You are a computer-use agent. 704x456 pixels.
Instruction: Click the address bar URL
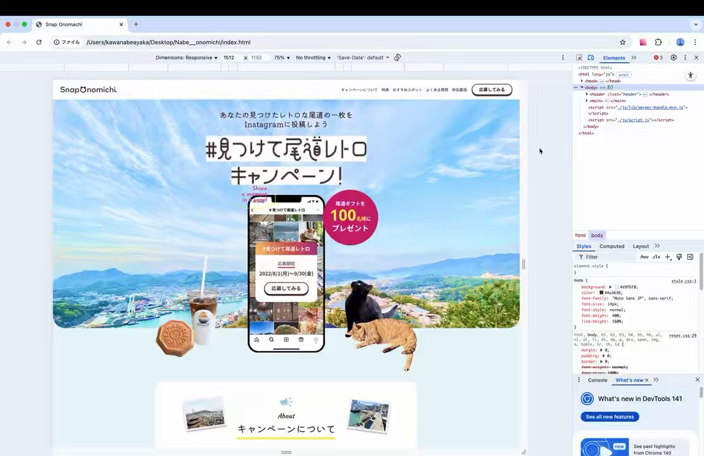coord(168,42)
